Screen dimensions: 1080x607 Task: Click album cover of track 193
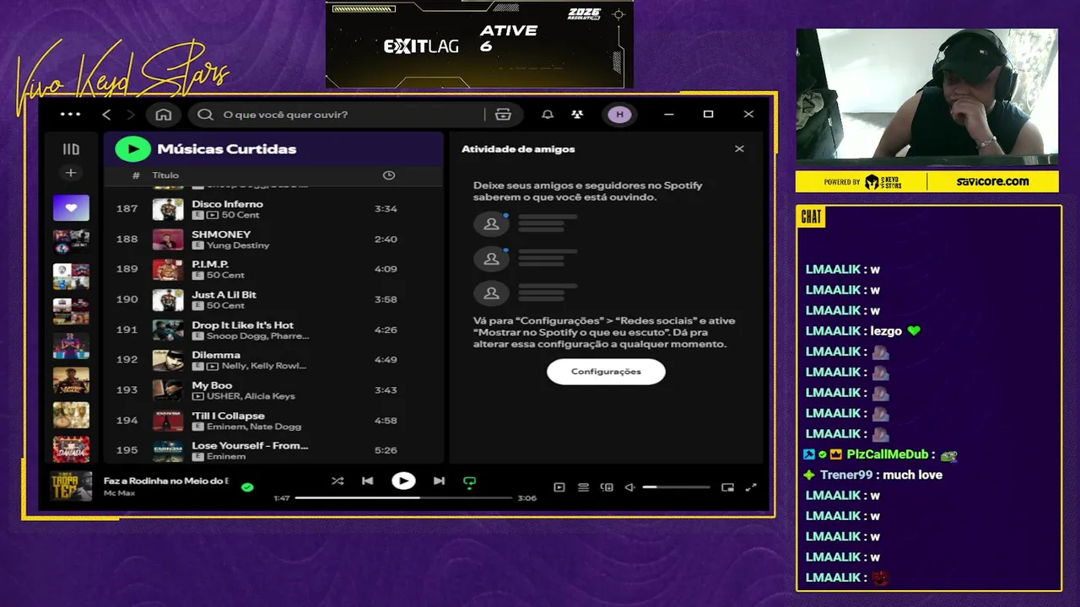168,390
